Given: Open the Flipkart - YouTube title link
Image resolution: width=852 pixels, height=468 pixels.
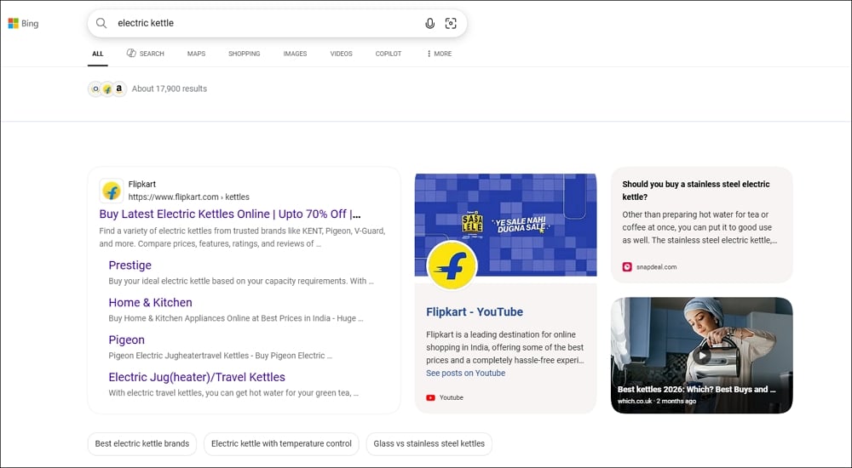Looking at the screenshot, I should point(475,312).
